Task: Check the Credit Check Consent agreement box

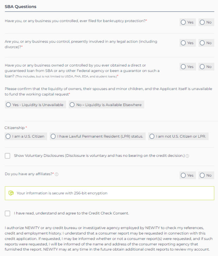Action: 7,213
